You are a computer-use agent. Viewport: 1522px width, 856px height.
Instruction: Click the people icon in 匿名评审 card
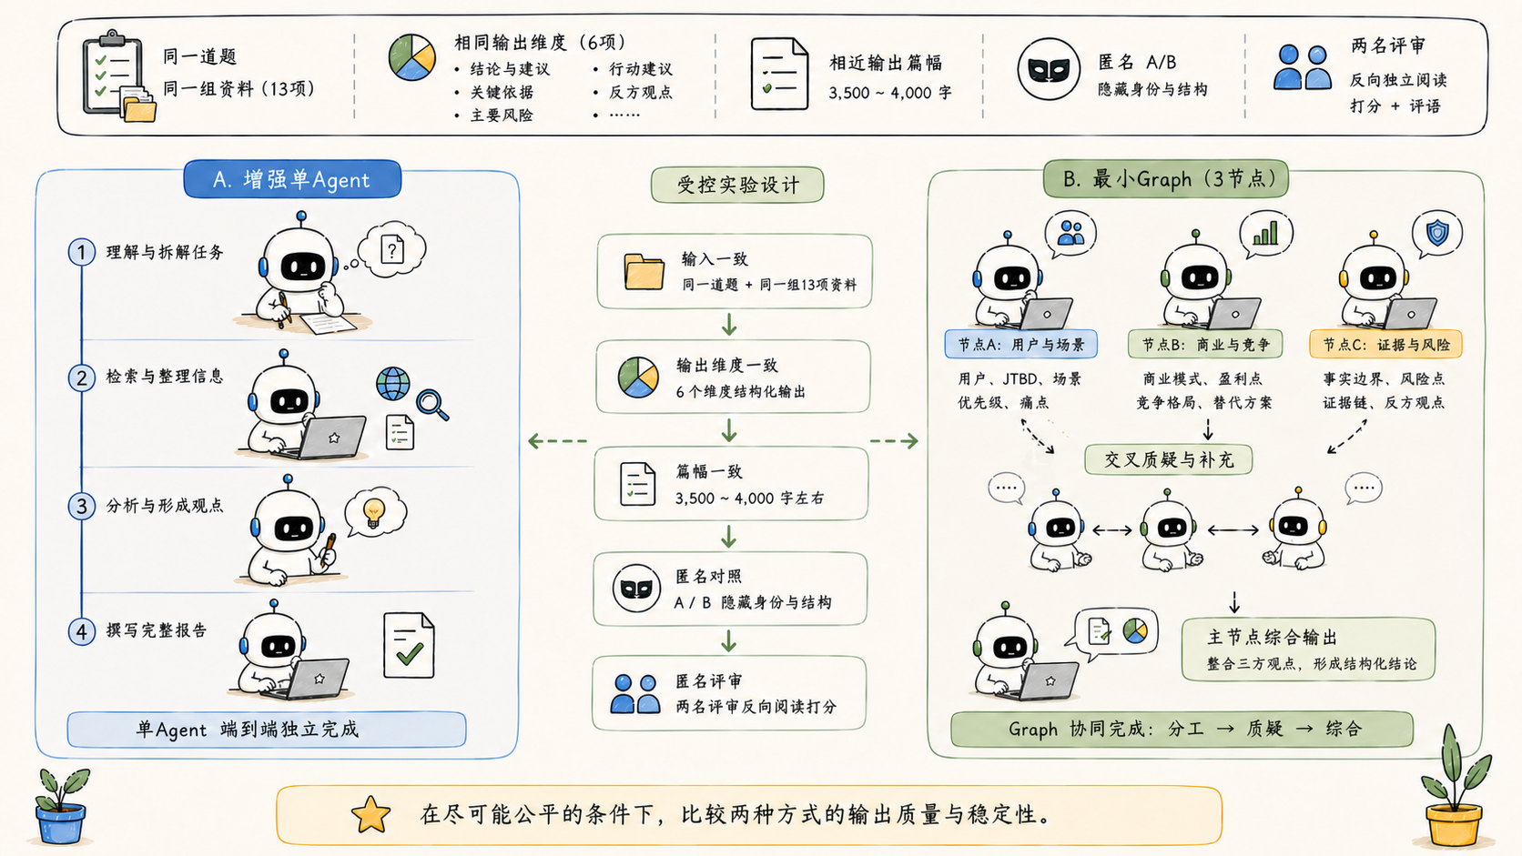635,694
